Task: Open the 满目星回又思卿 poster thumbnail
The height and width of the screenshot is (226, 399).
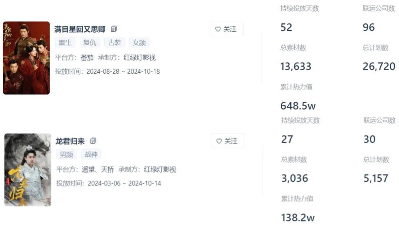Action: click(27, 58)
